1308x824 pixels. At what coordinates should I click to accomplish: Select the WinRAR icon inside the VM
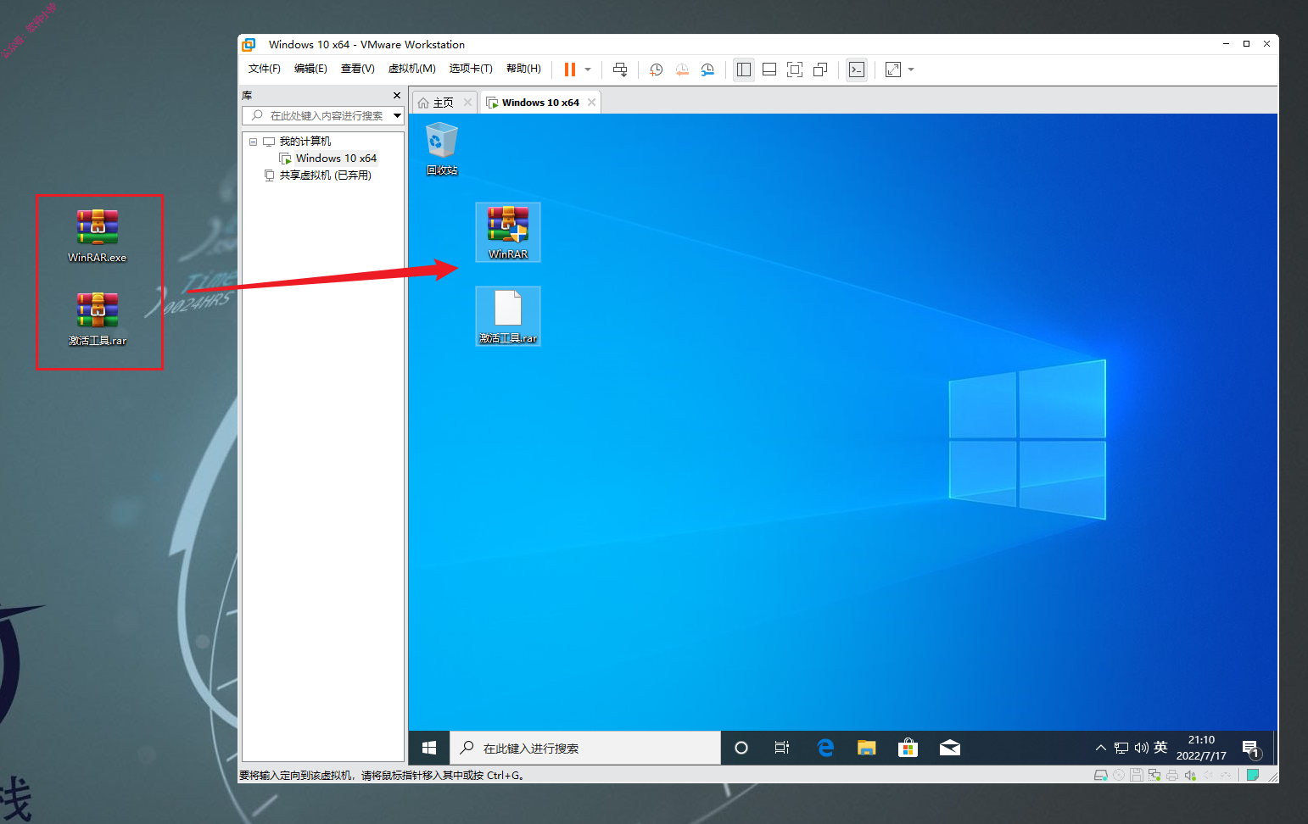508,231
